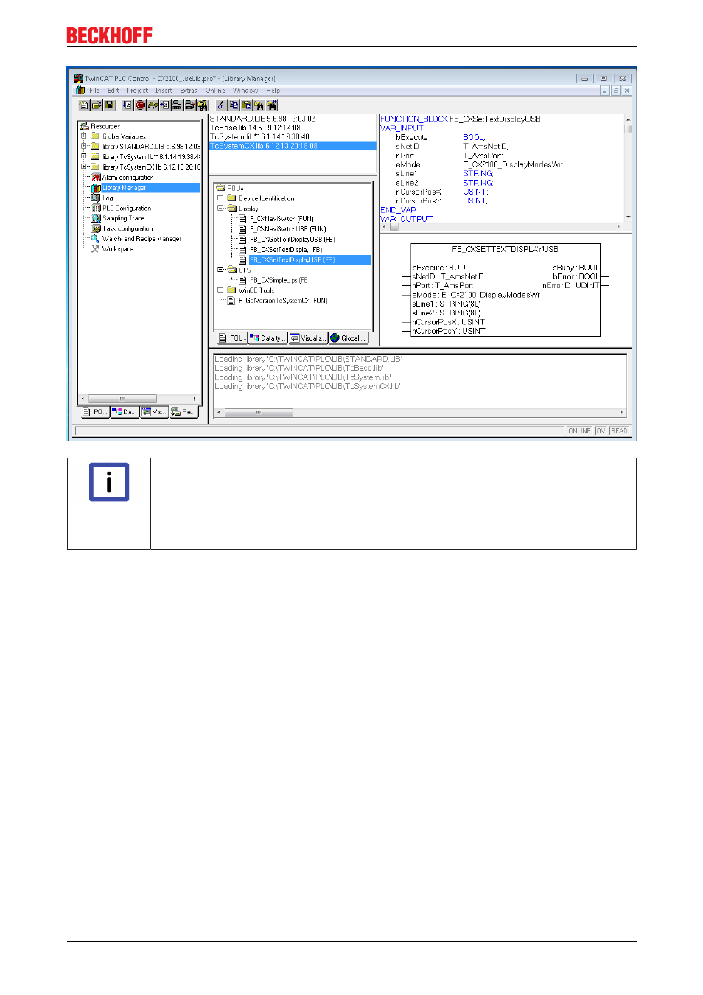The image size is (703, 995).
Task: Select FB_CXSetTextDisplayUSB (FB) item
Action: click(x=292, y=260)
